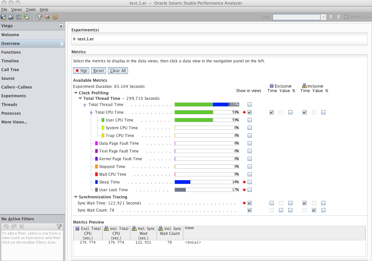Uncheck Show in views for Total CPU Time
The height and width of the screenshot is (261, 372).
(250, 112)
